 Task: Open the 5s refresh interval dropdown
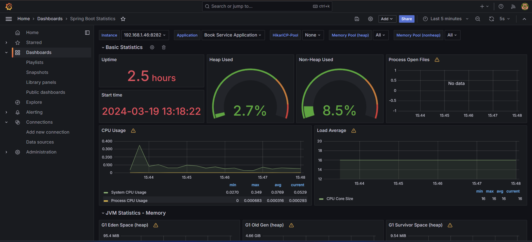(x=505, y=19)
